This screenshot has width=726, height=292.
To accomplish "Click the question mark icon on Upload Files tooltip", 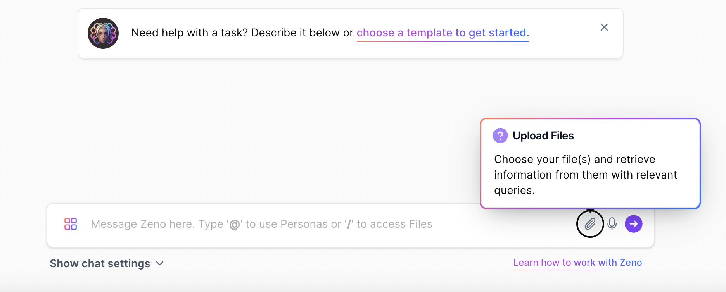I will point(500,136).
